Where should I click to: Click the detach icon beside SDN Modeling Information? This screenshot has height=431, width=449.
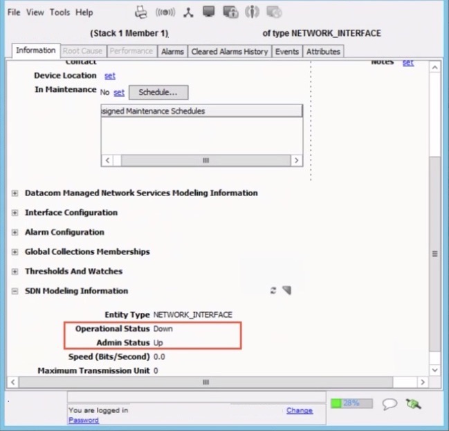tap(286, 290)
